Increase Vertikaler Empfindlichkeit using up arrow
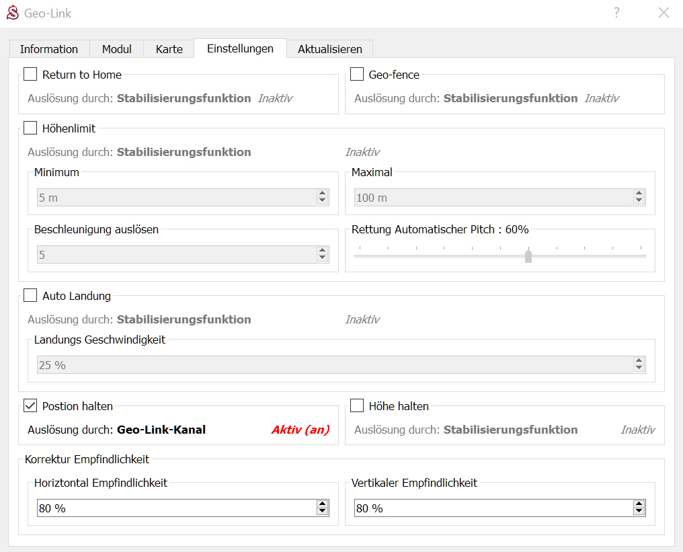This screenshot has height=552, width=683. (x=639, y=504)
